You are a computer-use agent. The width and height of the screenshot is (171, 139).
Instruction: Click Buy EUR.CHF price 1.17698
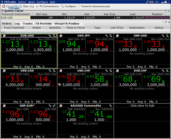pos(156,79)
